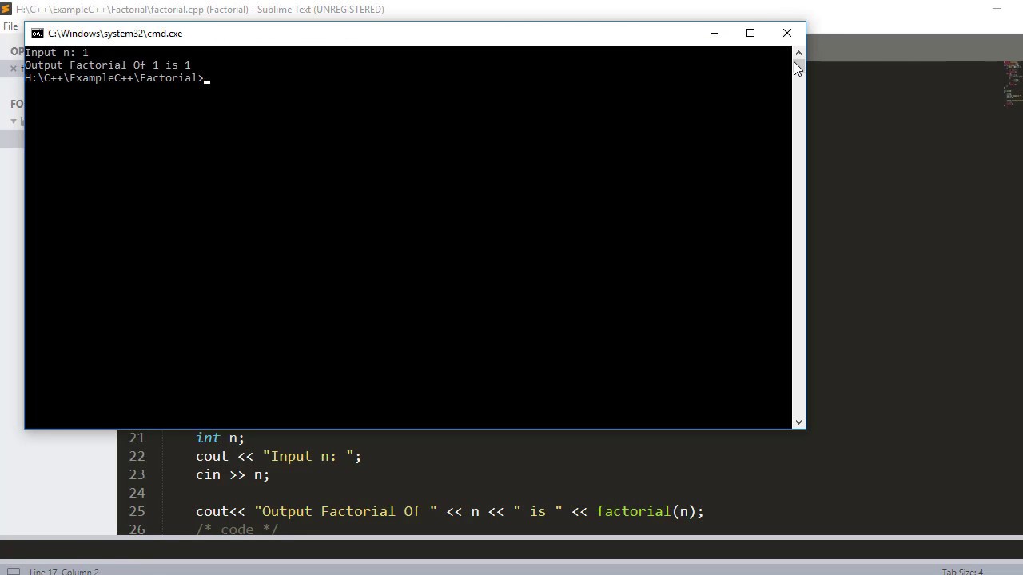The height and width of the screenshot is (575, 1023).
Task: Click the cmd scrollbar down arrow
Action: (798, 422)
